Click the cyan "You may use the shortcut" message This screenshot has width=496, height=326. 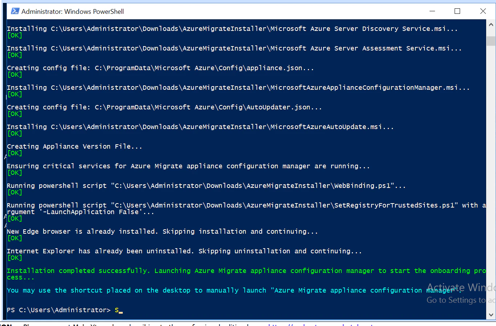pyautogui.click(x=234, y=290)
